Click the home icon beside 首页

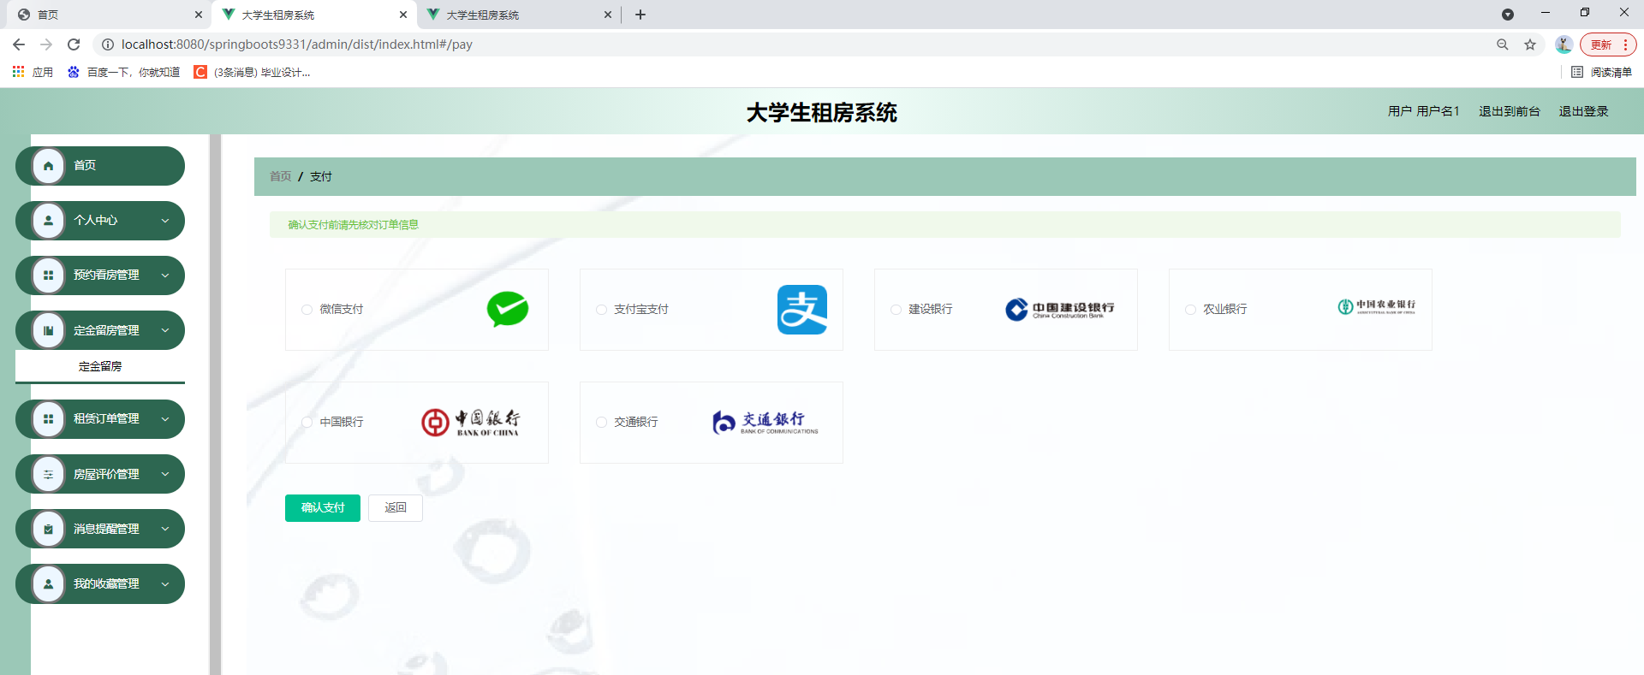coord(49,166)
